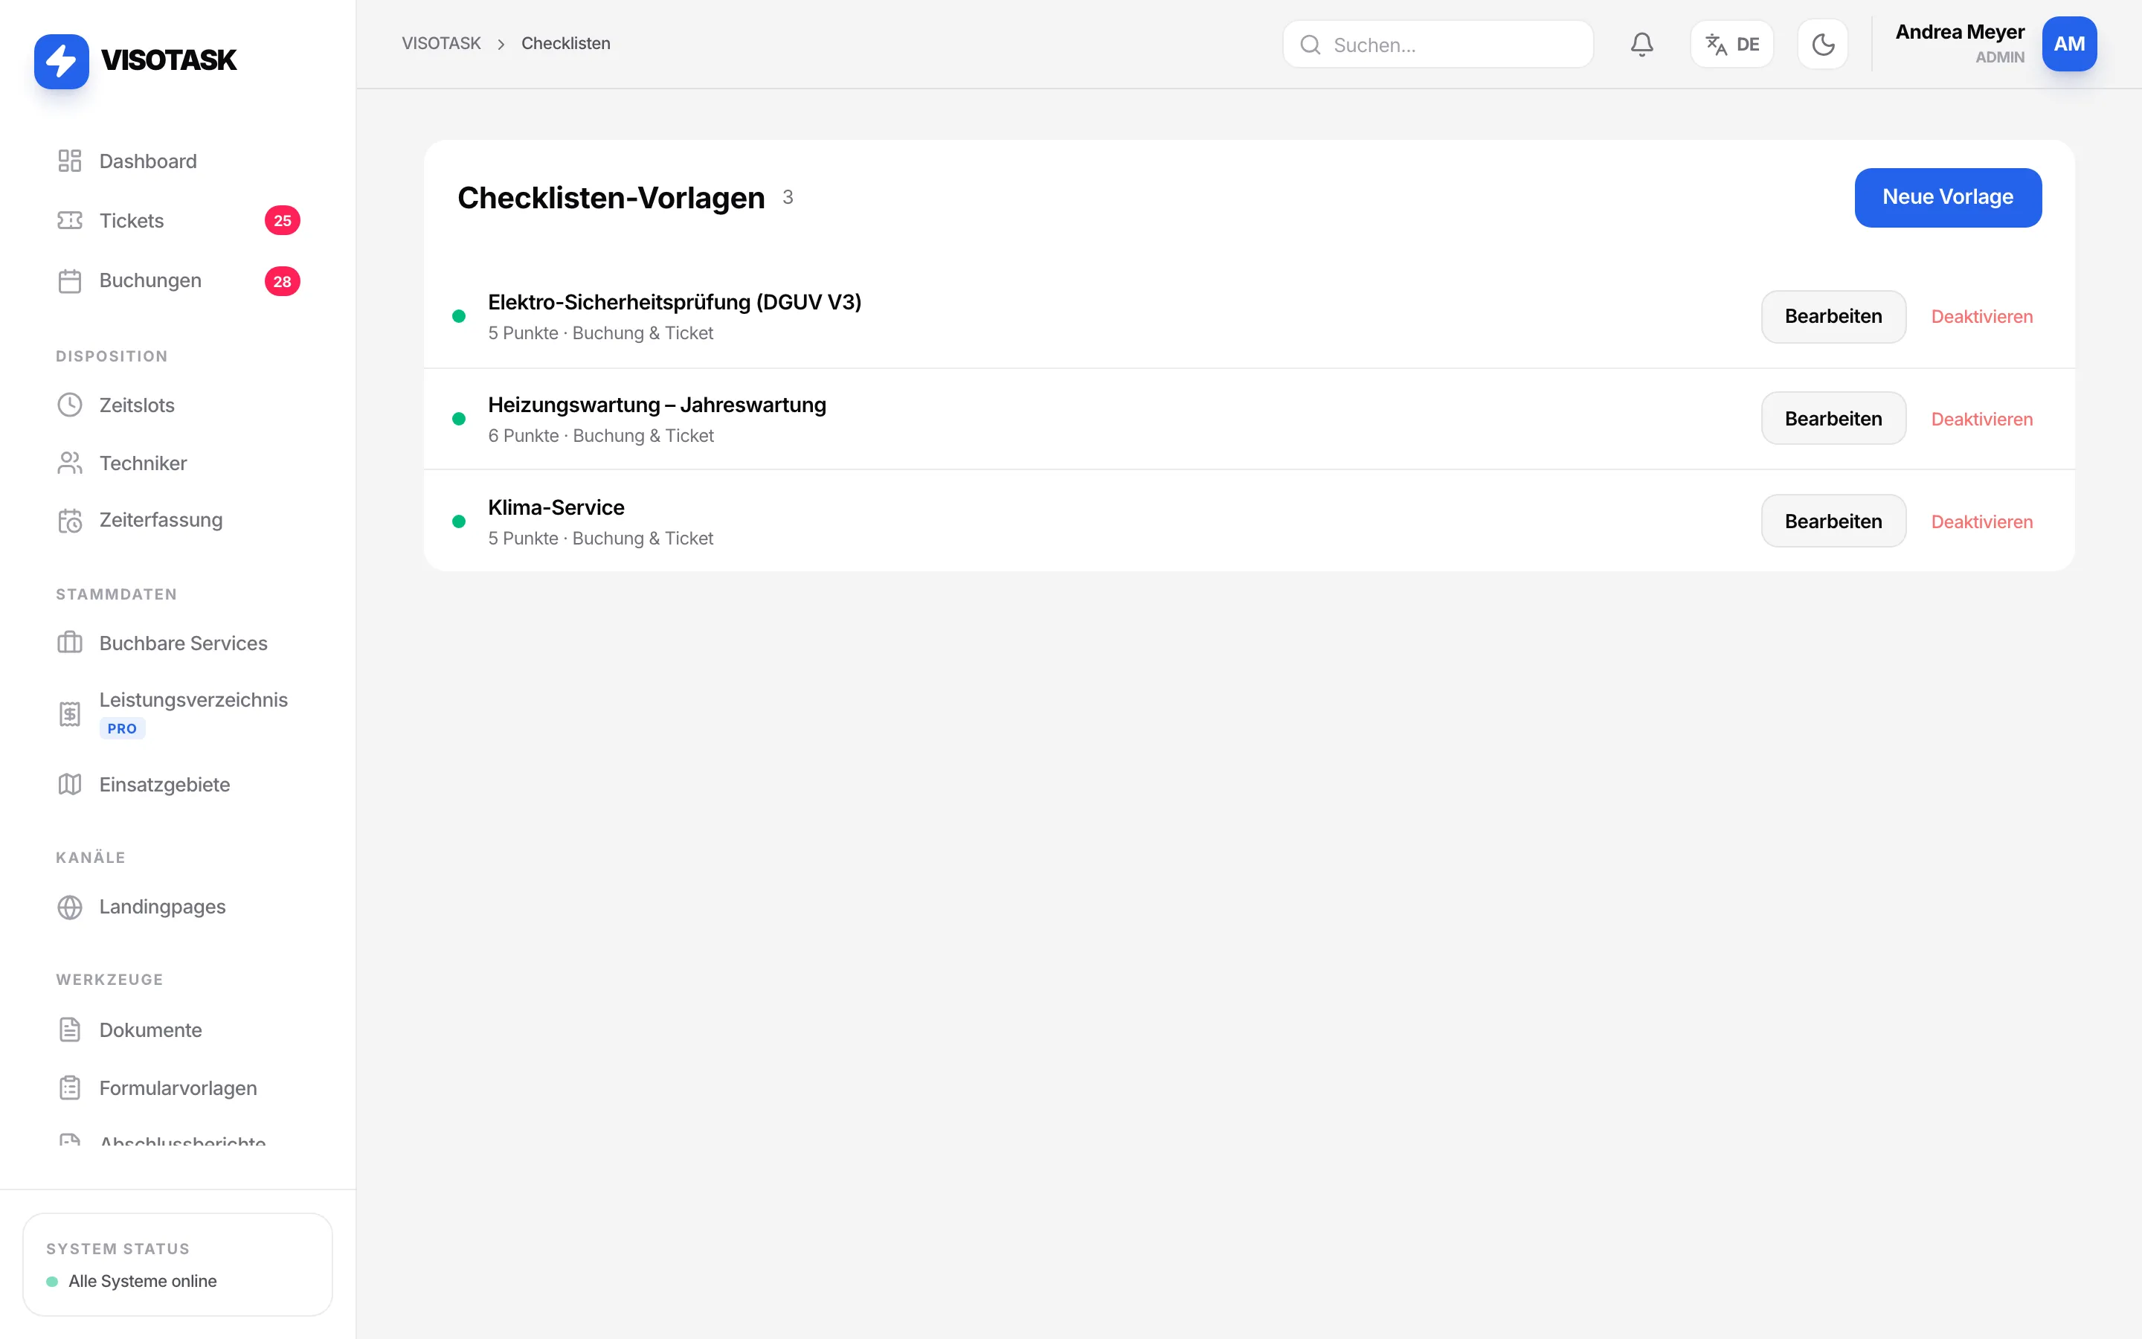Click the Buchungen calendar icon
This screenshot has height=1339, width=2142.
tap(70, 280)
